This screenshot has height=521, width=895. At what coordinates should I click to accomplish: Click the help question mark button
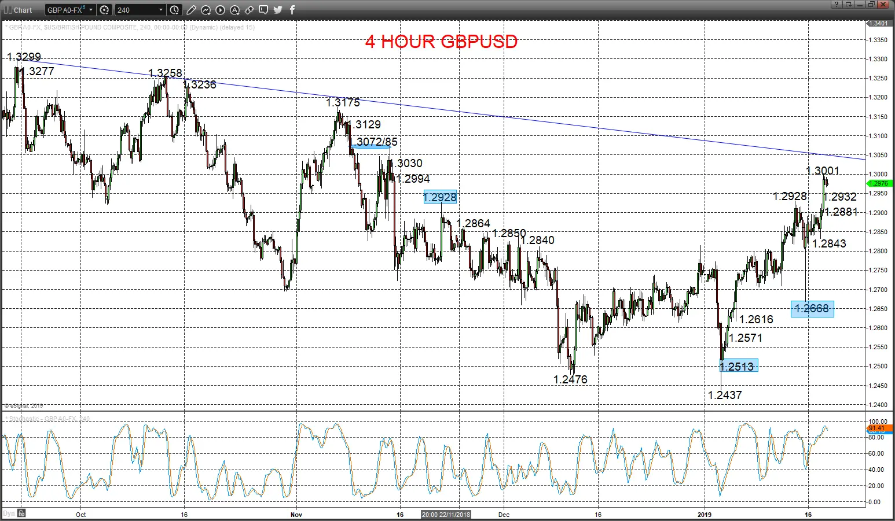(x=837, y=5)
